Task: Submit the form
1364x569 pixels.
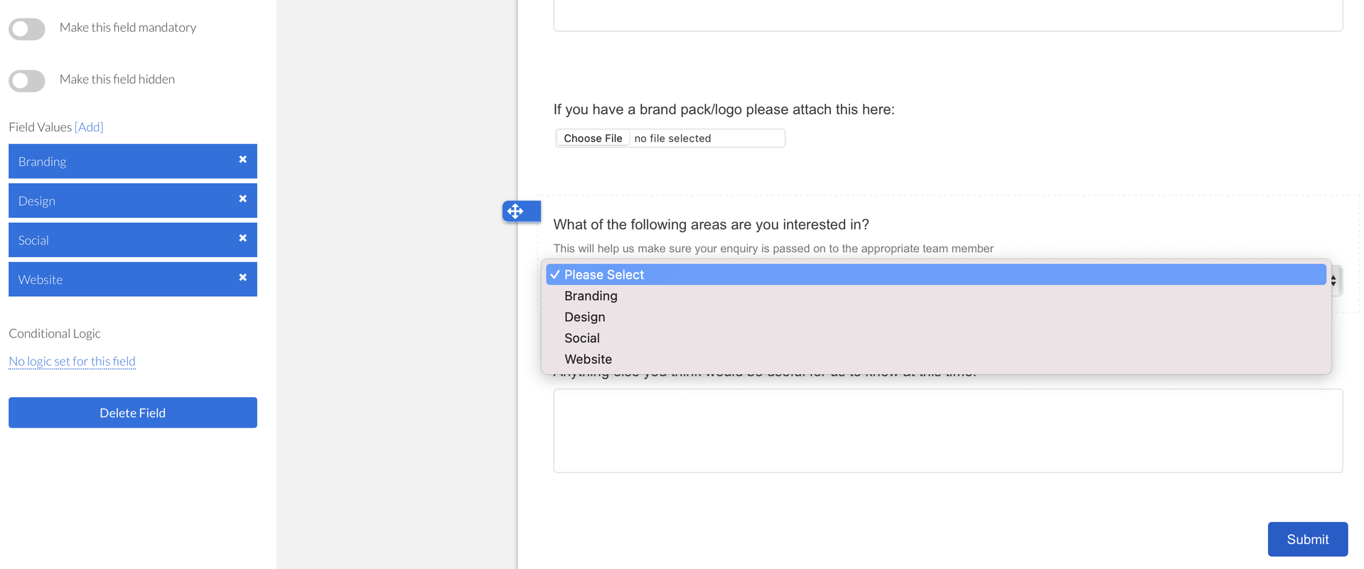Action: (1307, 539)
